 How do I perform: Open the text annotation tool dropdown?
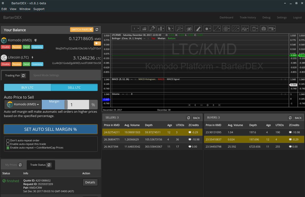pos(245,29)
